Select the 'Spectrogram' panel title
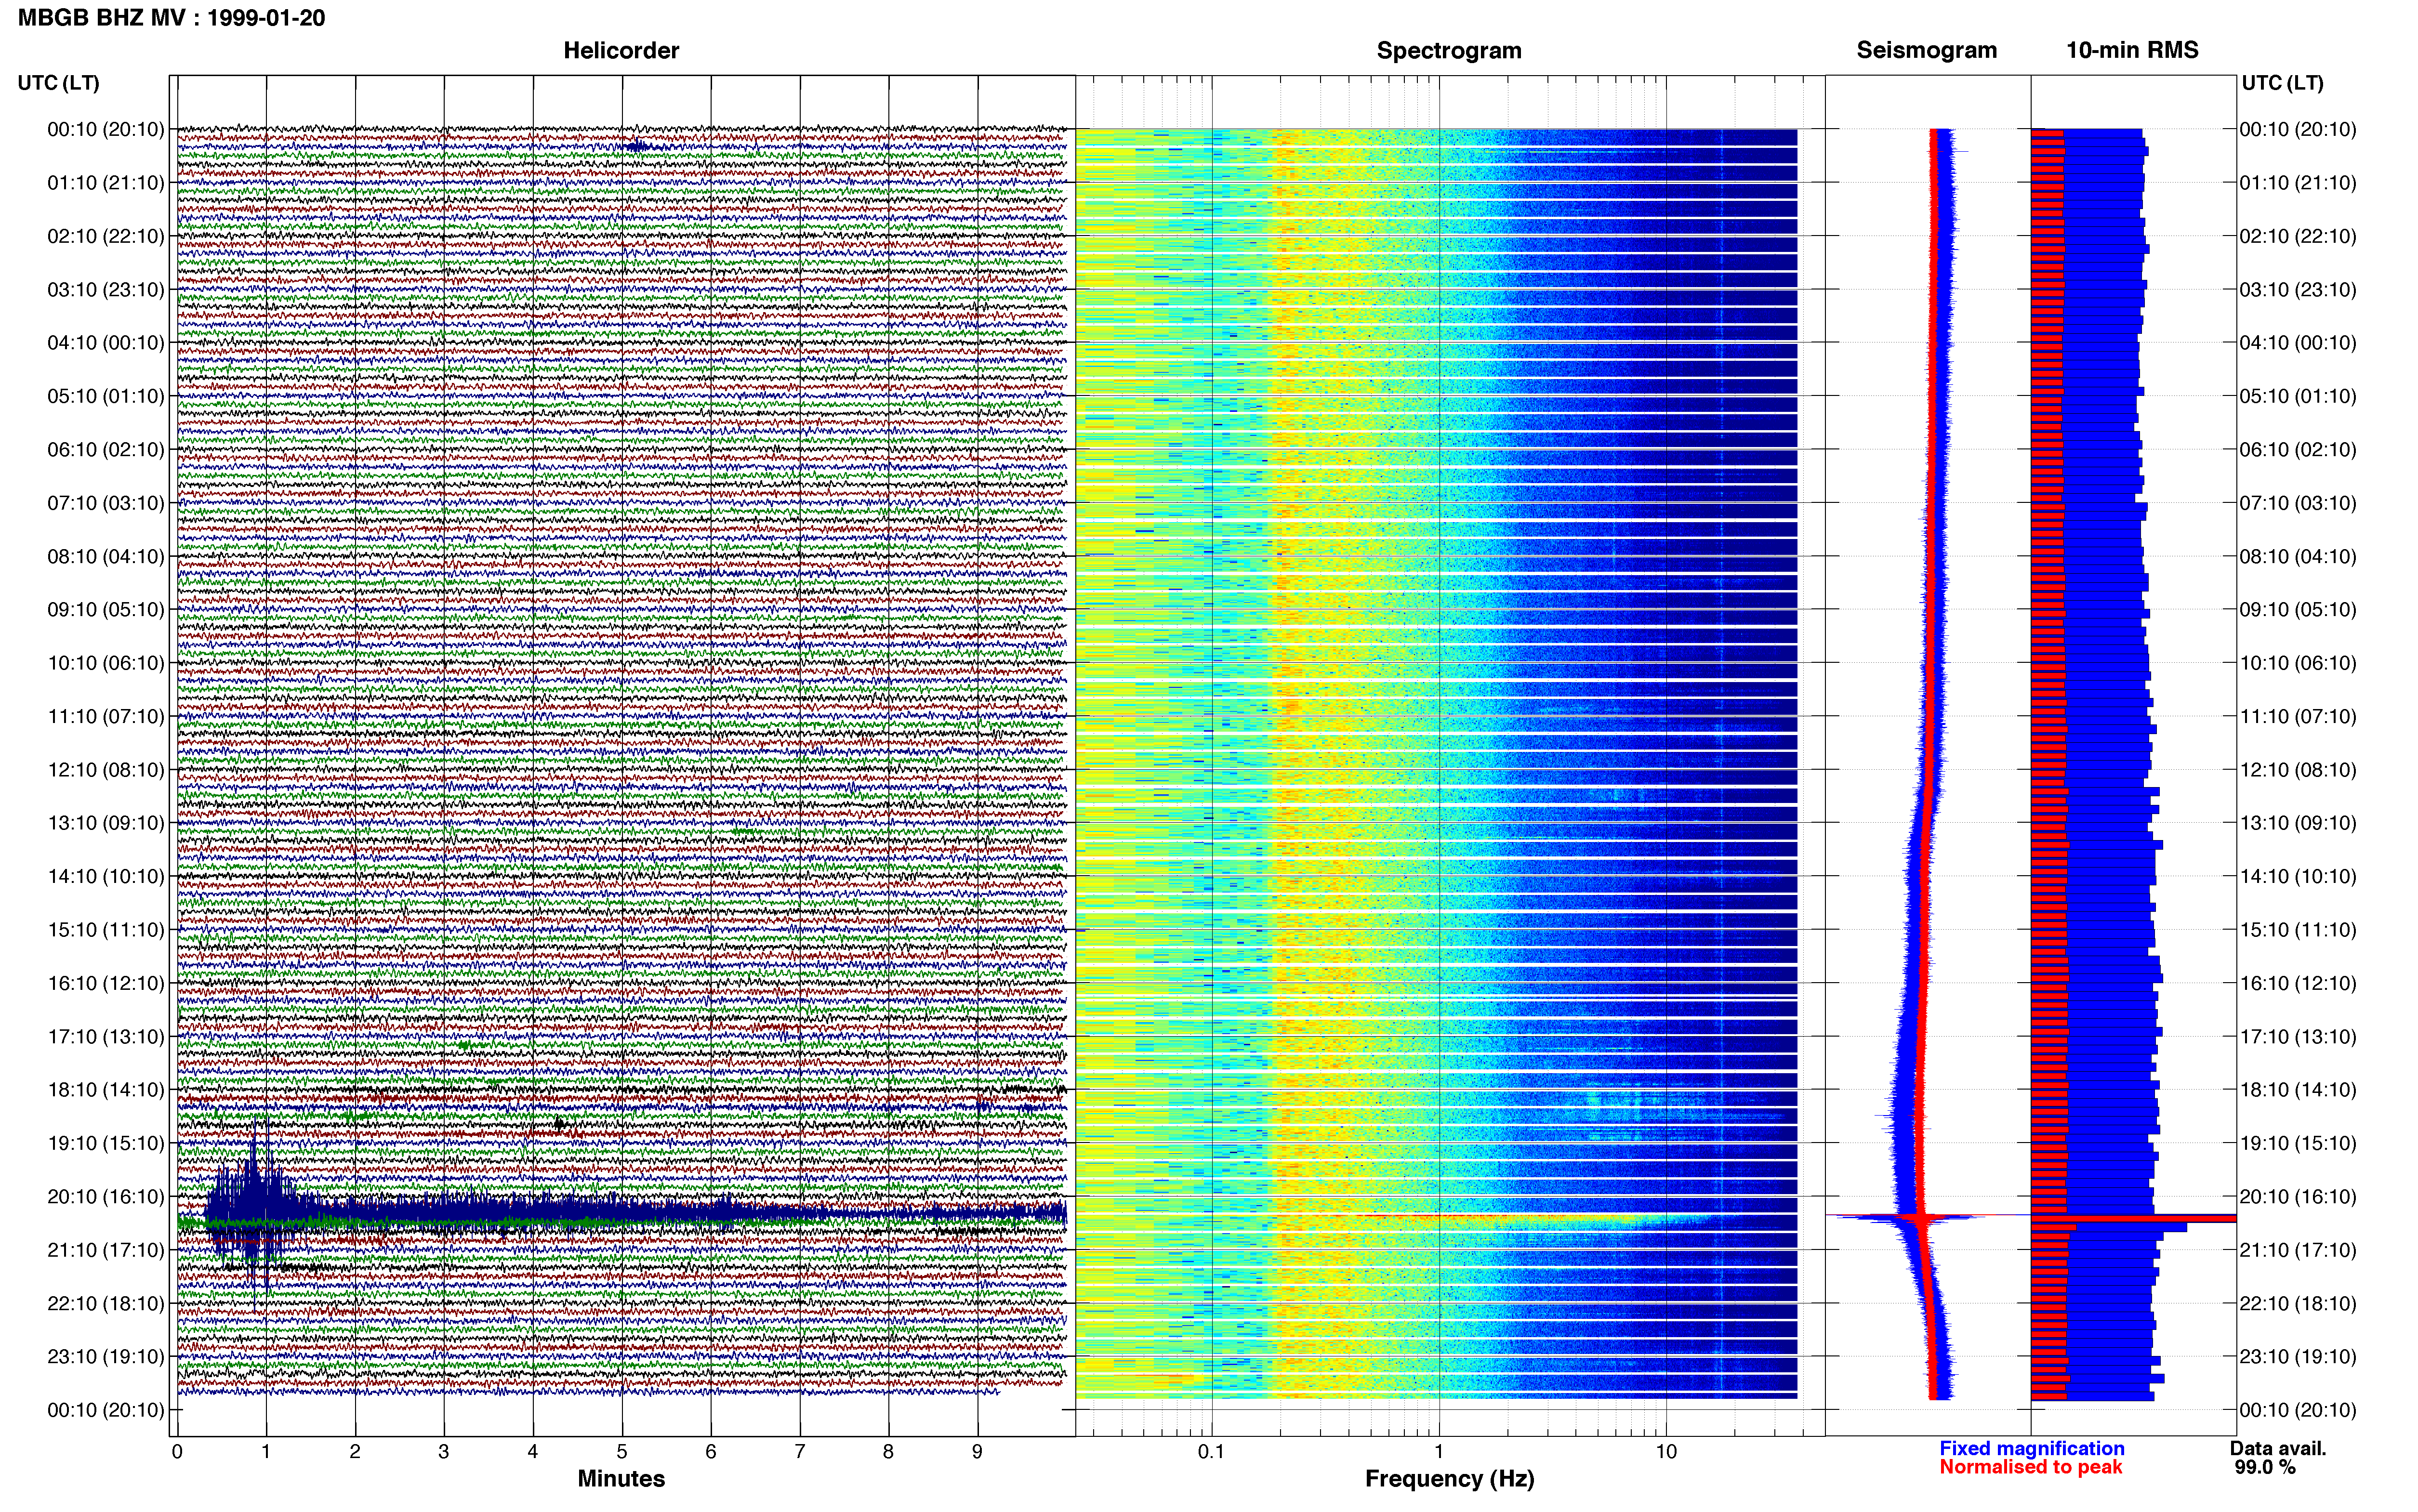 [1449, 50]
